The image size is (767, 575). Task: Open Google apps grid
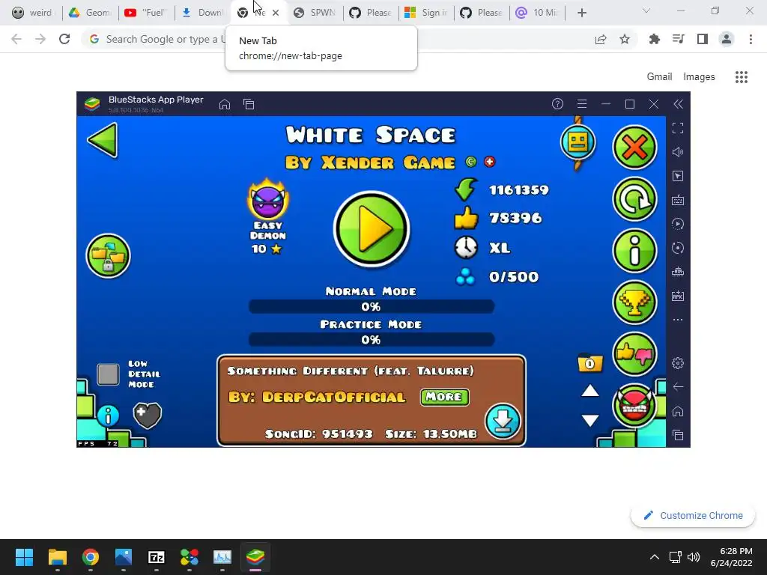click(x=742, y=77)
